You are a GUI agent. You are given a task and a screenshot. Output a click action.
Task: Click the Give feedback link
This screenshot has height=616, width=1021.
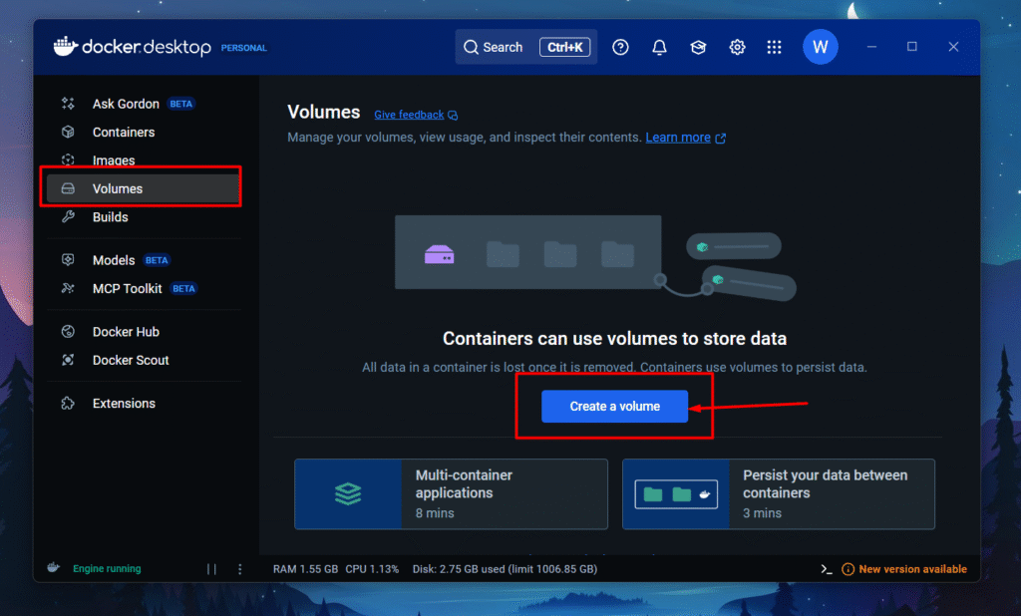coord(409,115)
